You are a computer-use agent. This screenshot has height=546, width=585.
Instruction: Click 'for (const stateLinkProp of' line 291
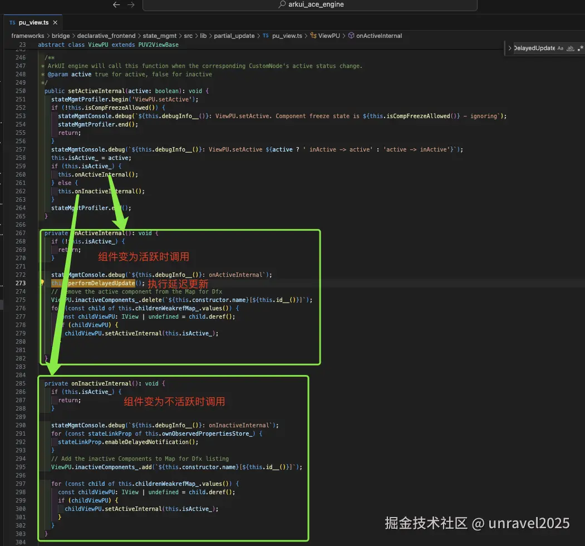point(156,434)
